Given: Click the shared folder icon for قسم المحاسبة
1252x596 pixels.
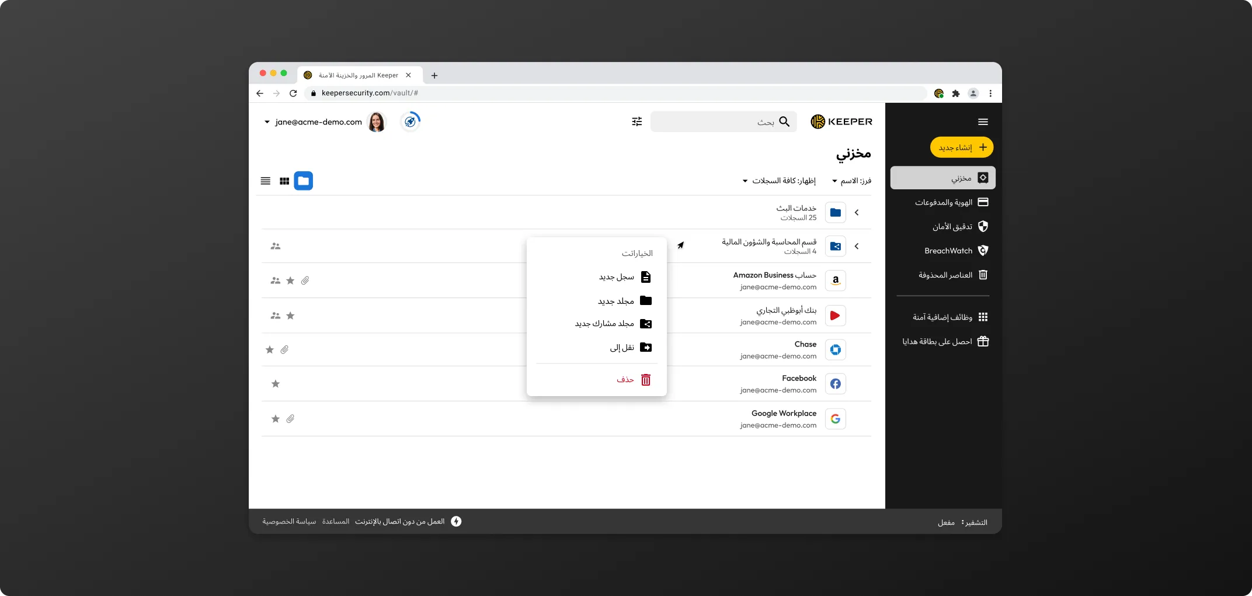Looking at the screenshot, I should point(836,247).
